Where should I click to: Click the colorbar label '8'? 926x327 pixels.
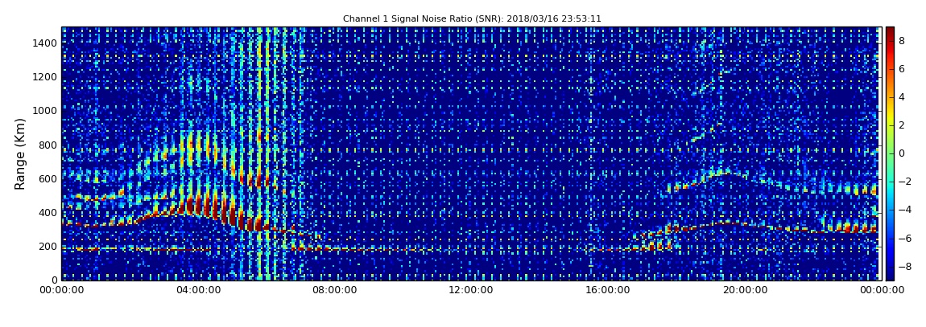pyautogui.click(x=901, y=41)
